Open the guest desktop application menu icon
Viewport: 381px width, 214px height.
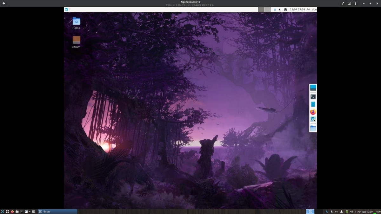tap(66, 10)
